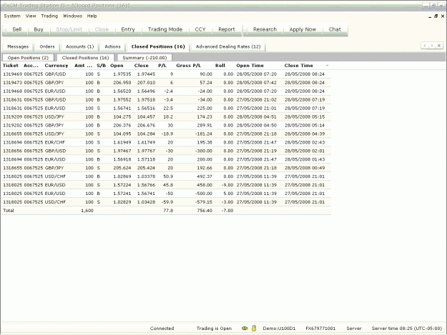Switch to the Actions tab
The width and height of the screenshot is (447, 335).
(112, 46)
